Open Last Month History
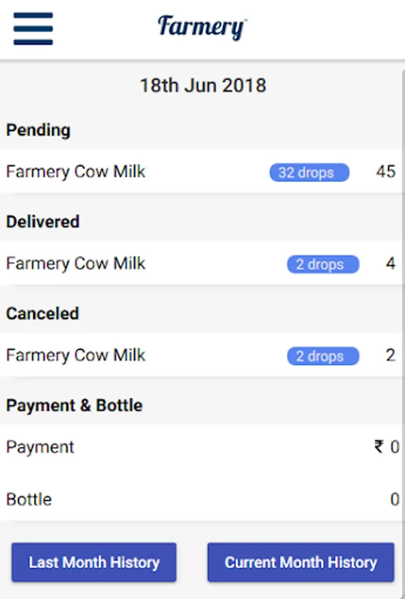Image resolution: width=405 pixels, height=599 pixels. tap(94, 562)
